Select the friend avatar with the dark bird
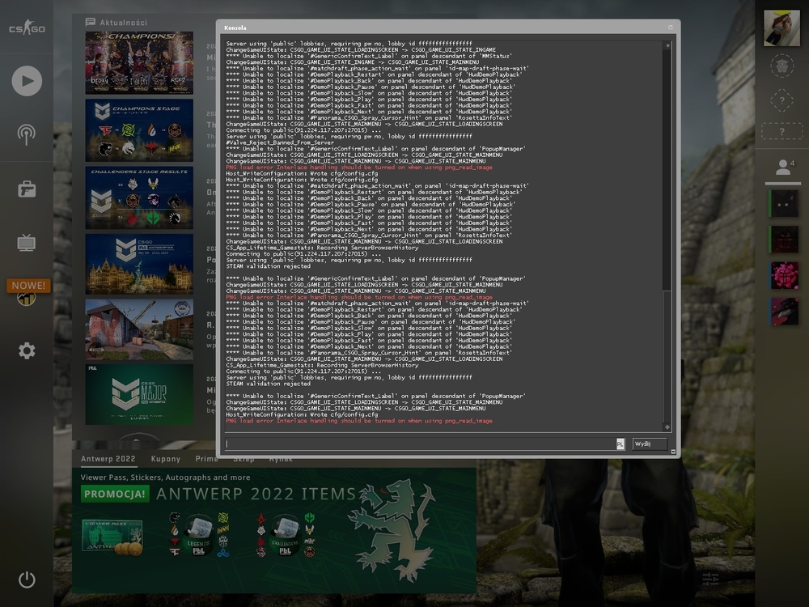The image size is (809, 607). [784, 312]
